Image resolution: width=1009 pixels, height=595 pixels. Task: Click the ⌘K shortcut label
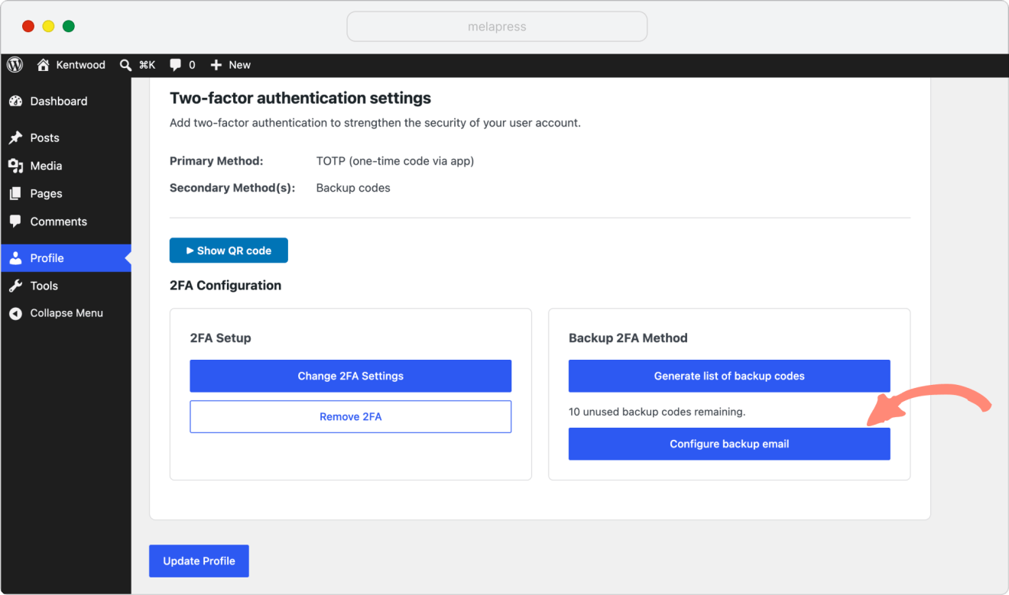[x=147, y=65]
